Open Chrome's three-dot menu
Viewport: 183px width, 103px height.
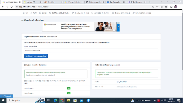point(180,7)
